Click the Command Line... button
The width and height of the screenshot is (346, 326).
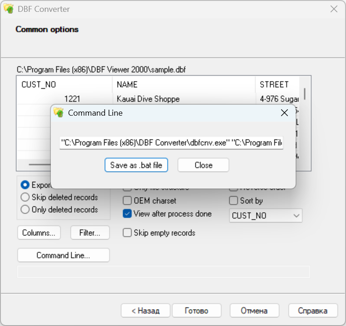tap(63, 255)
